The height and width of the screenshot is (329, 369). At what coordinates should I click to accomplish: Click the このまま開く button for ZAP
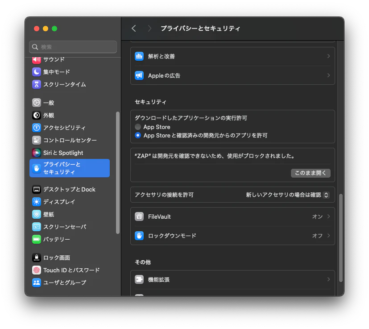(311, 173)
